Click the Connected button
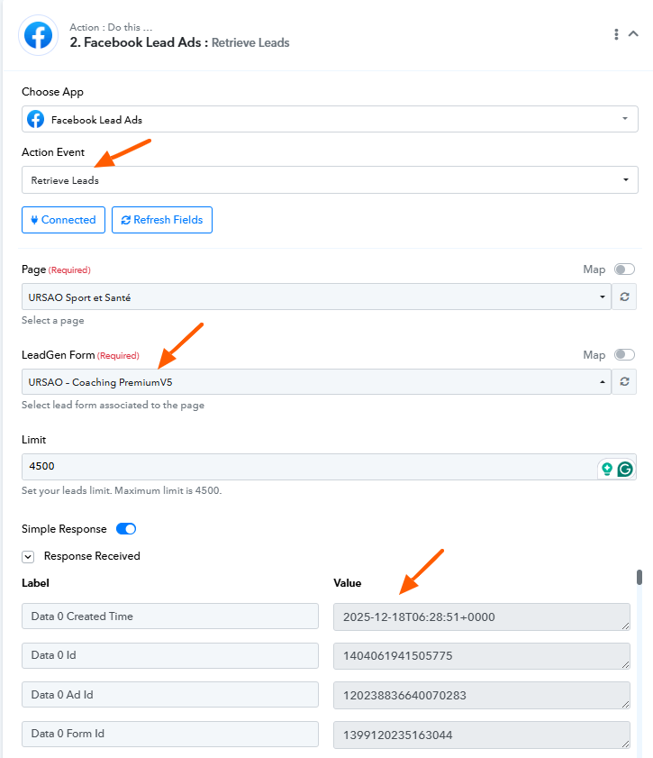Image resolution: width=653 pixels, height=758 pixels. (x=63, y=220)
